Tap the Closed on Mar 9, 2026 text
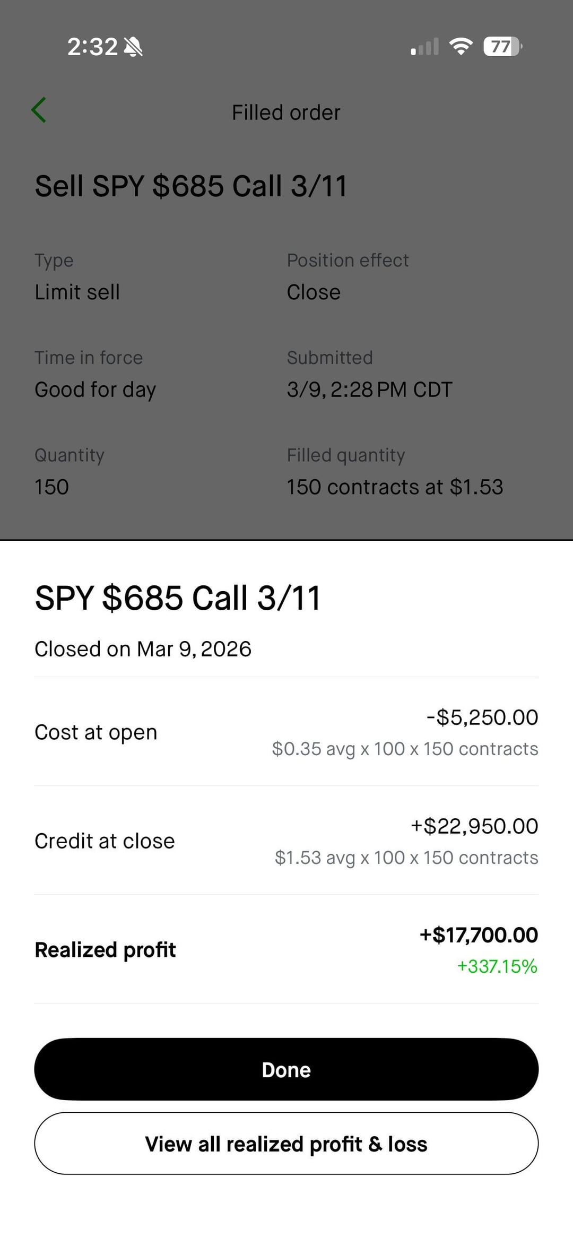573x1246 pixels. click(143, 649)
